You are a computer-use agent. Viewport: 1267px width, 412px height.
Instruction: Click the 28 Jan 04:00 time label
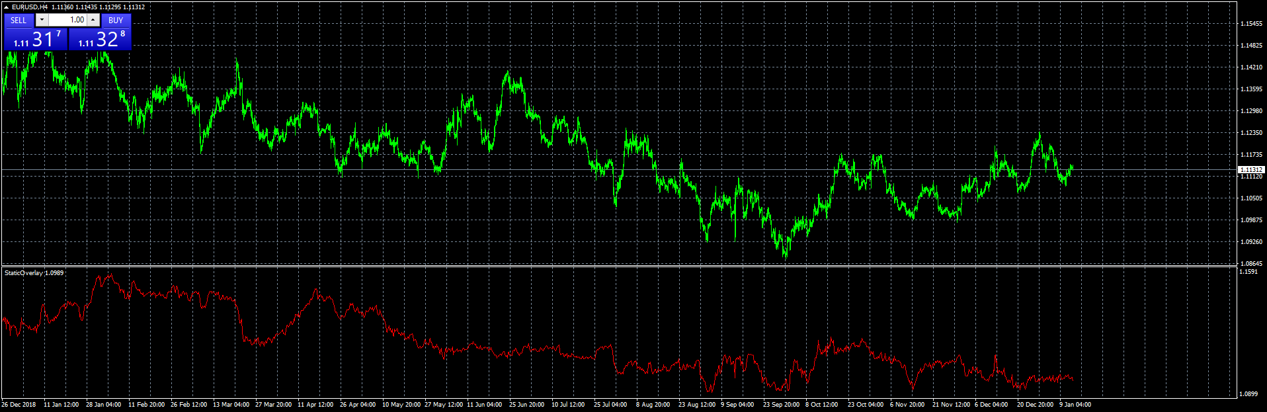tap(103, 405)
